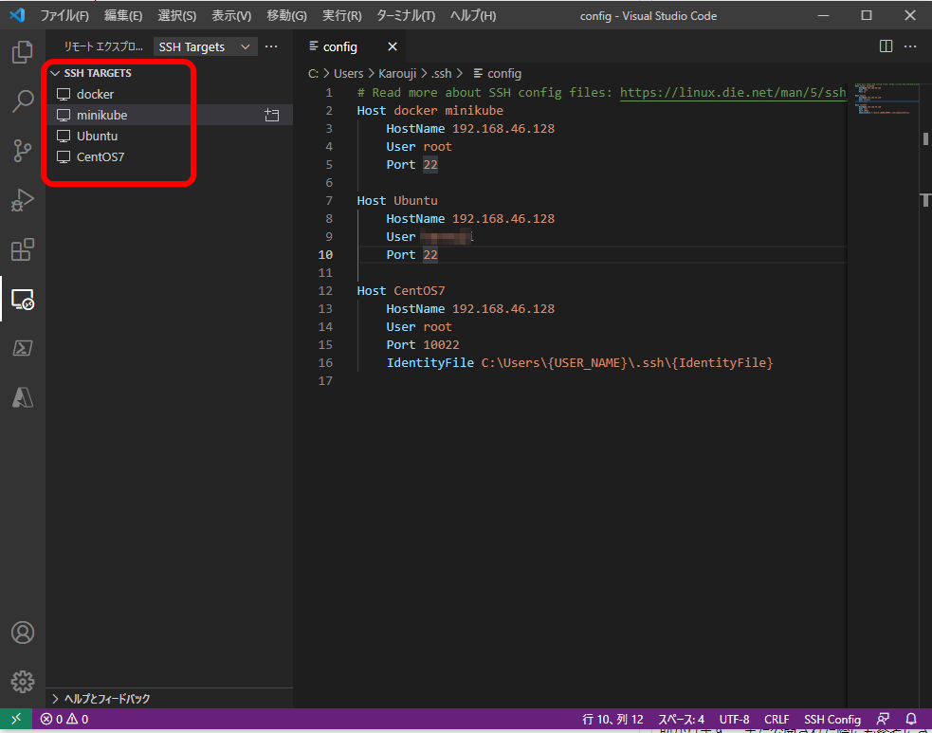
Task: Open the PowerShell terminal activity icon
Action: point(23,348)
